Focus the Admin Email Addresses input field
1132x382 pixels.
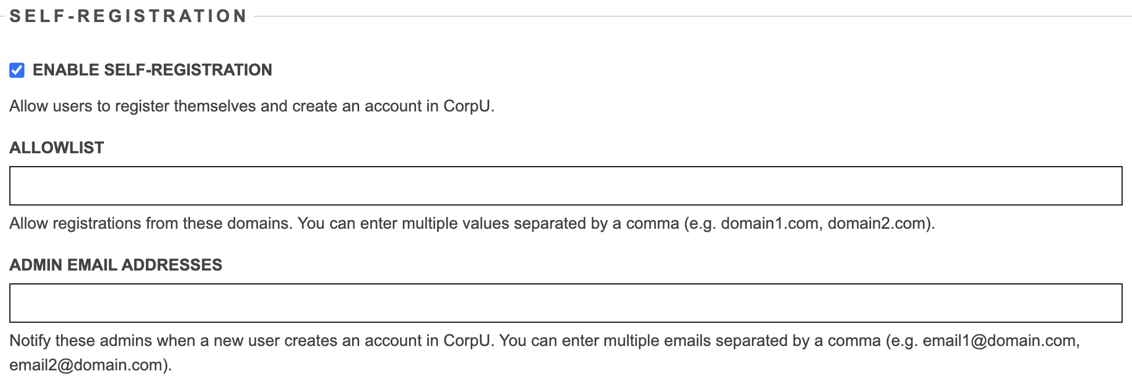click(565, 303)
